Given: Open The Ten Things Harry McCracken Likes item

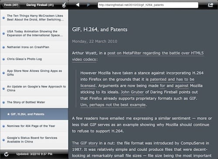Looking at the screenshot, I should pos(34,17).
